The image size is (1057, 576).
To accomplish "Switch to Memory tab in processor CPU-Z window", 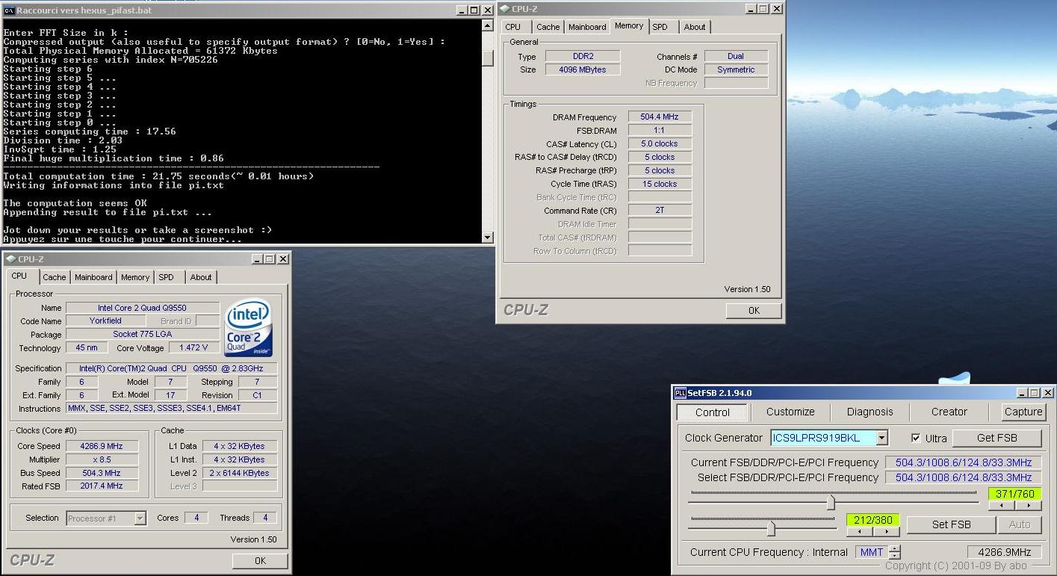I will tap(135, 277).
